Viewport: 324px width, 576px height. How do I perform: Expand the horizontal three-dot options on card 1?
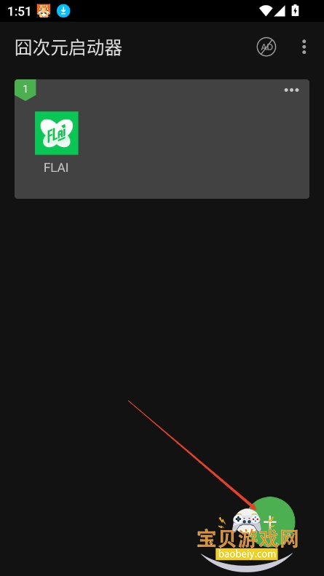click(291, 90)
